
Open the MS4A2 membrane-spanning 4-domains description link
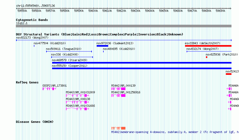point(175,132)
